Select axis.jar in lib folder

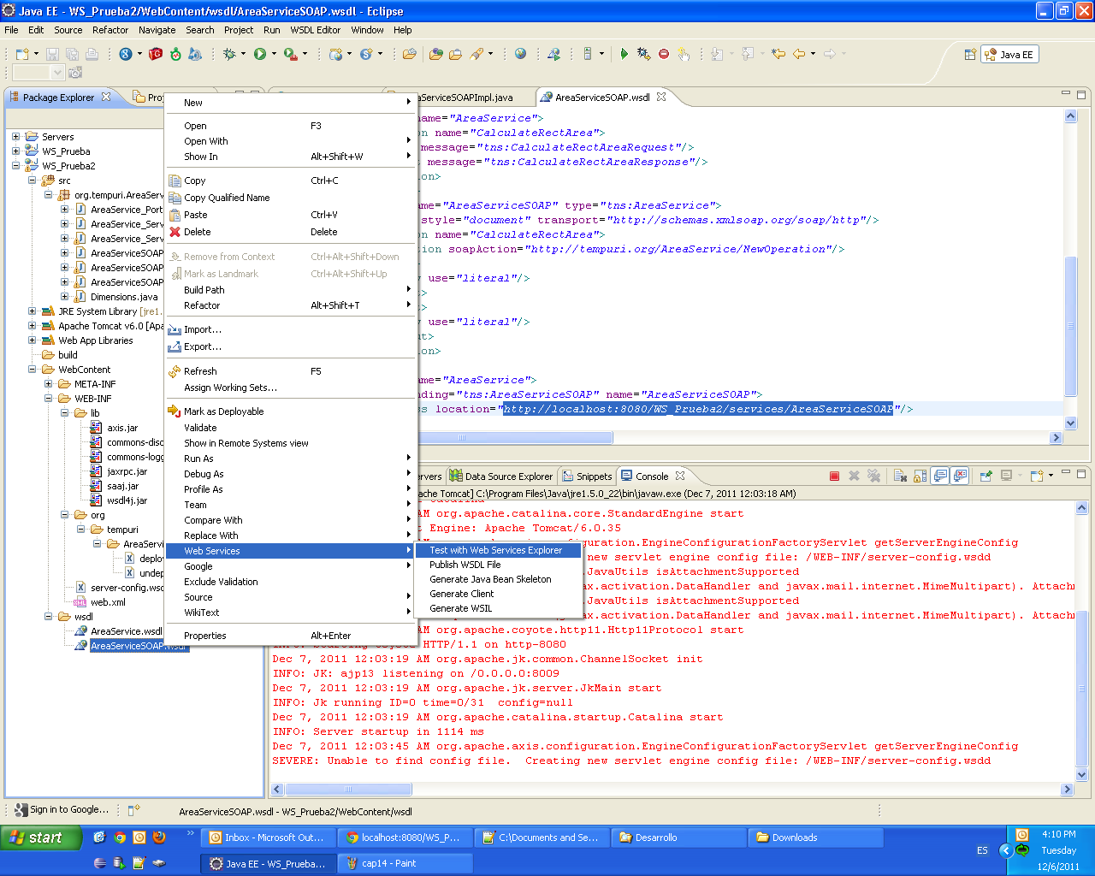tap(122, 428)
